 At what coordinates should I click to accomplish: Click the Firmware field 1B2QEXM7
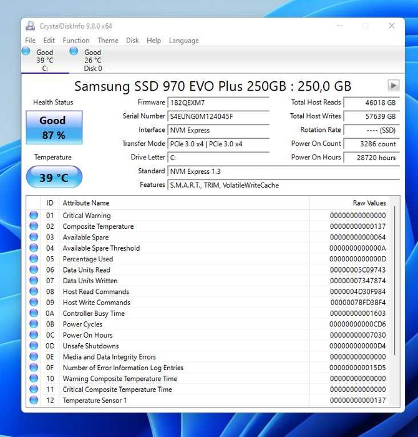218,103
